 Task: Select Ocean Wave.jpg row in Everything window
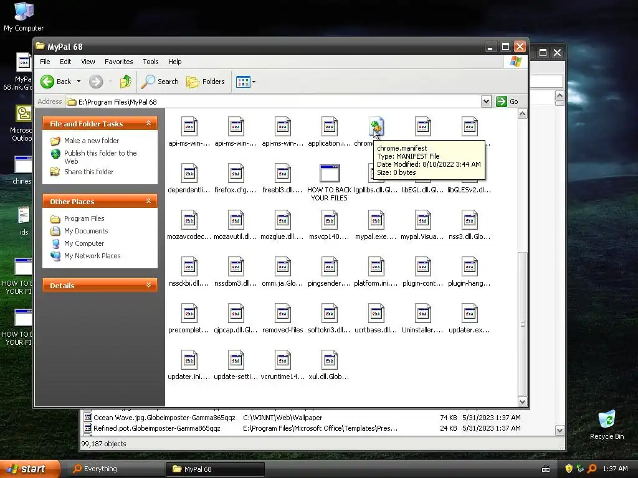[302, 418]
